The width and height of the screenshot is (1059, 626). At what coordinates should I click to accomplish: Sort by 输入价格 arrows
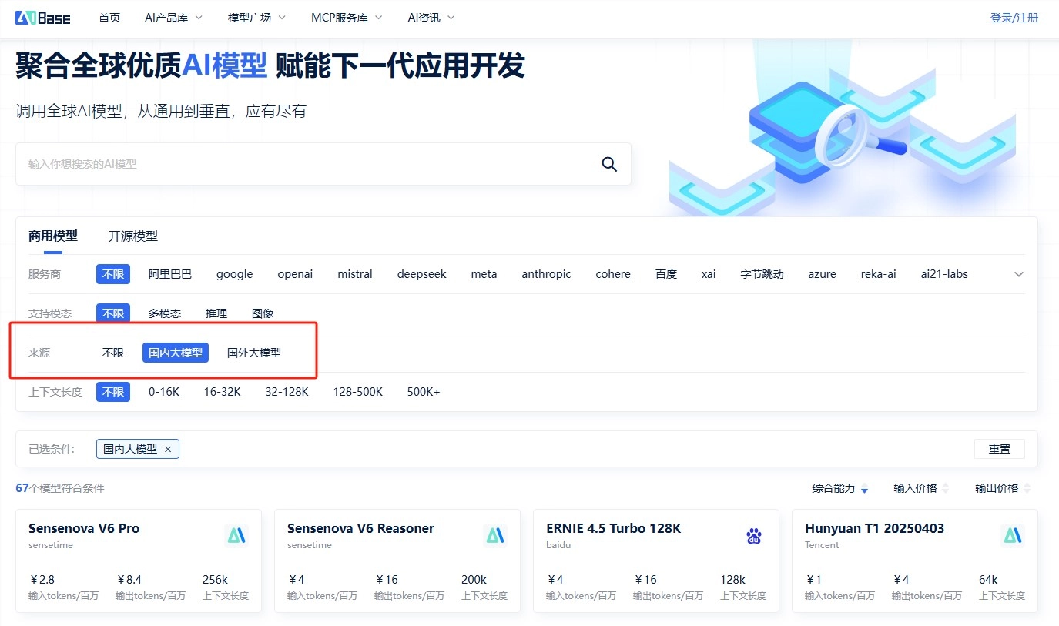coord(946,488)
